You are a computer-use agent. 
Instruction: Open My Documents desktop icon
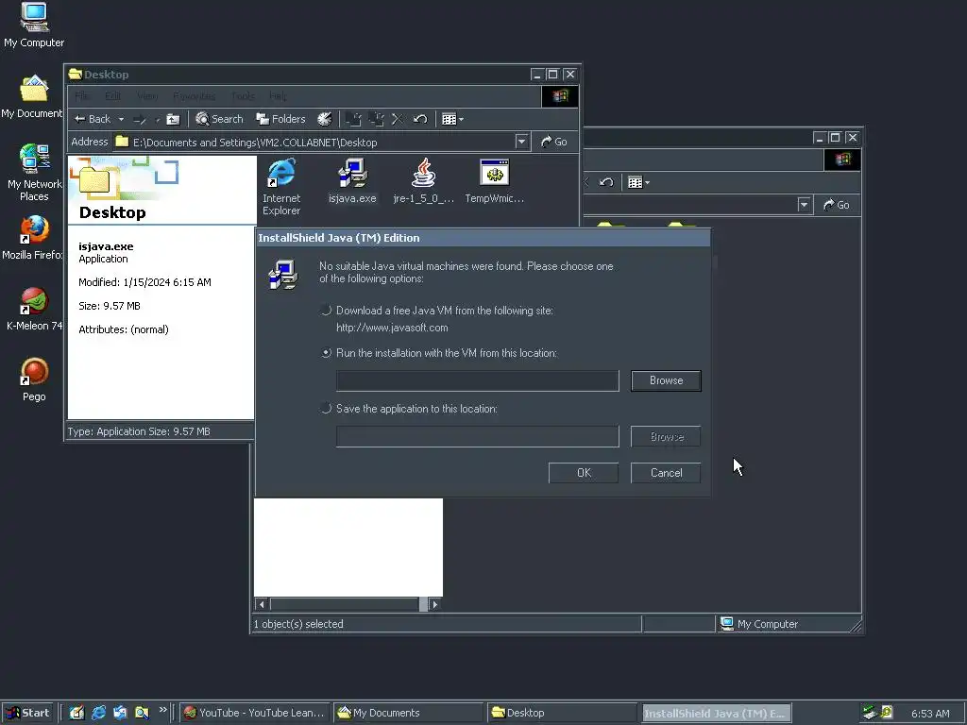(32, 97)
